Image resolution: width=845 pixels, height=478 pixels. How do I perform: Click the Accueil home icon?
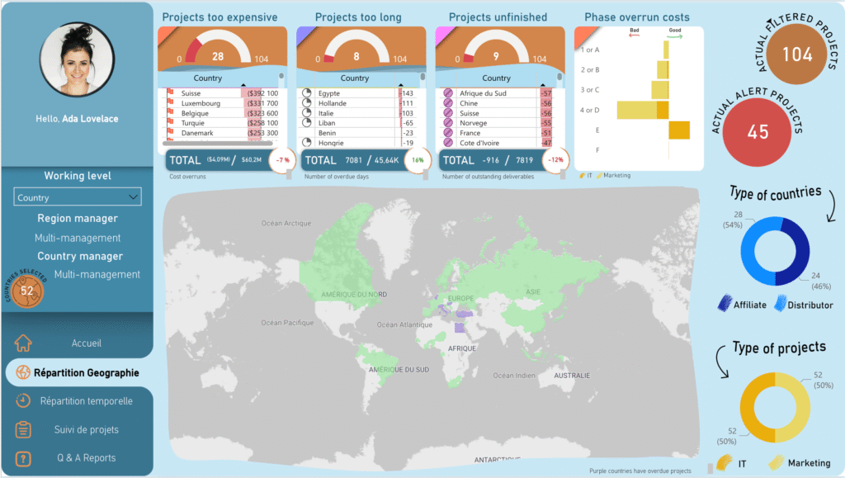(x=23, y=343)
